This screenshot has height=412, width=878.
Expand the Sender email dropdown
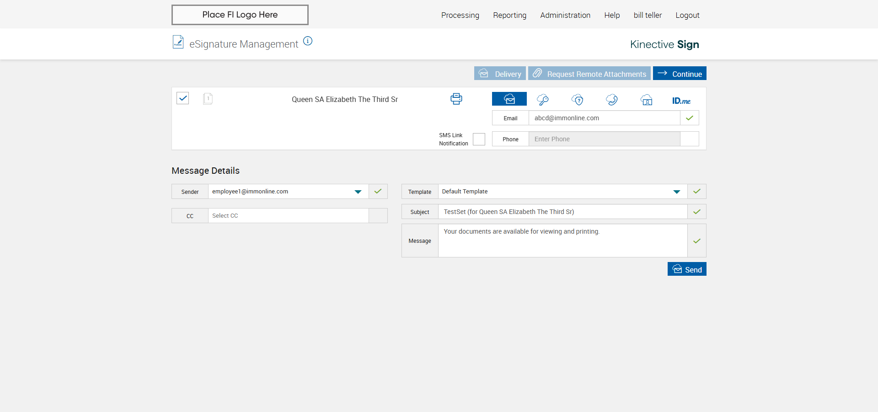click(358, 192)
